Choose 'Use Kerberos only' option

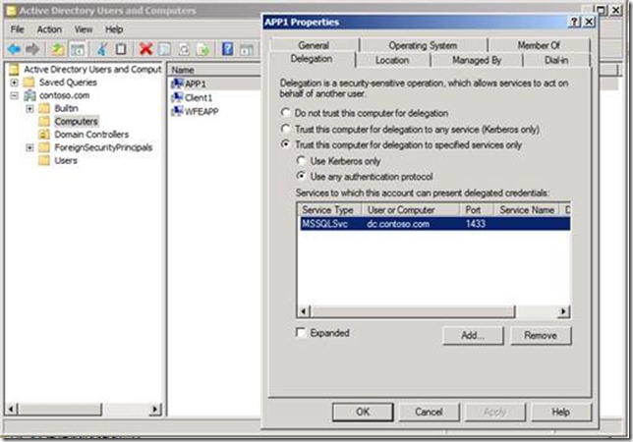[302, 160]
